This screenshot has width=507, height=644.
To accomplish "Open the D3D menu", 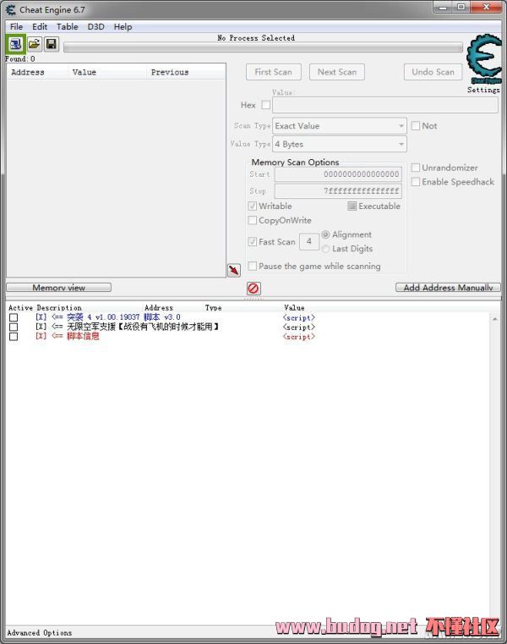I will (95, 27).
